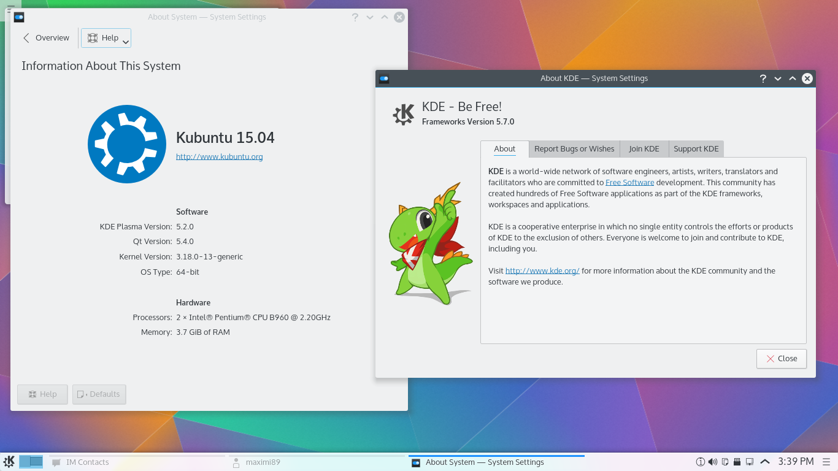Click the Konqi dragon mascot image

pyautogui.click(x=431, y=243)
